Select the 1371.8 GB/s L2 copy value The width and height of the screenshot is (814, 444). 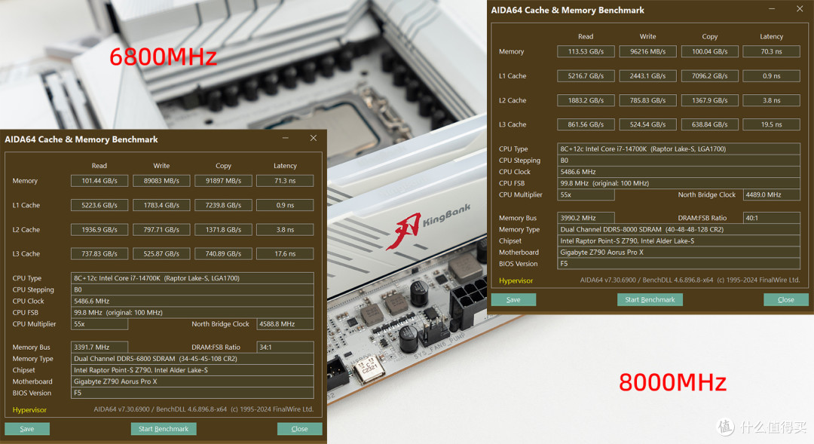223,229
